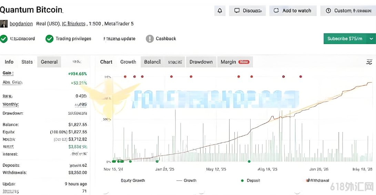Open bogdanion author profile link
The width and height of the screenshot is (376, 195).
pos(21,24)
